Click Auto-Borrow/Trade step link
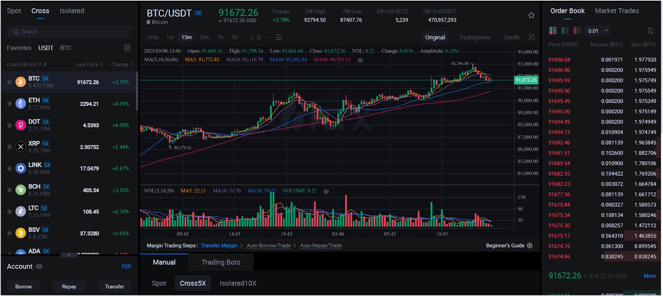Viewport: 663px width, 296px height. point(269,245)
